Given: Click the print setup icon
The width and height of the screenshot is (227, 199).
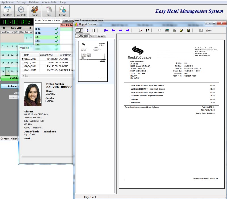Looking at the screenshot, I should [167, 30].
